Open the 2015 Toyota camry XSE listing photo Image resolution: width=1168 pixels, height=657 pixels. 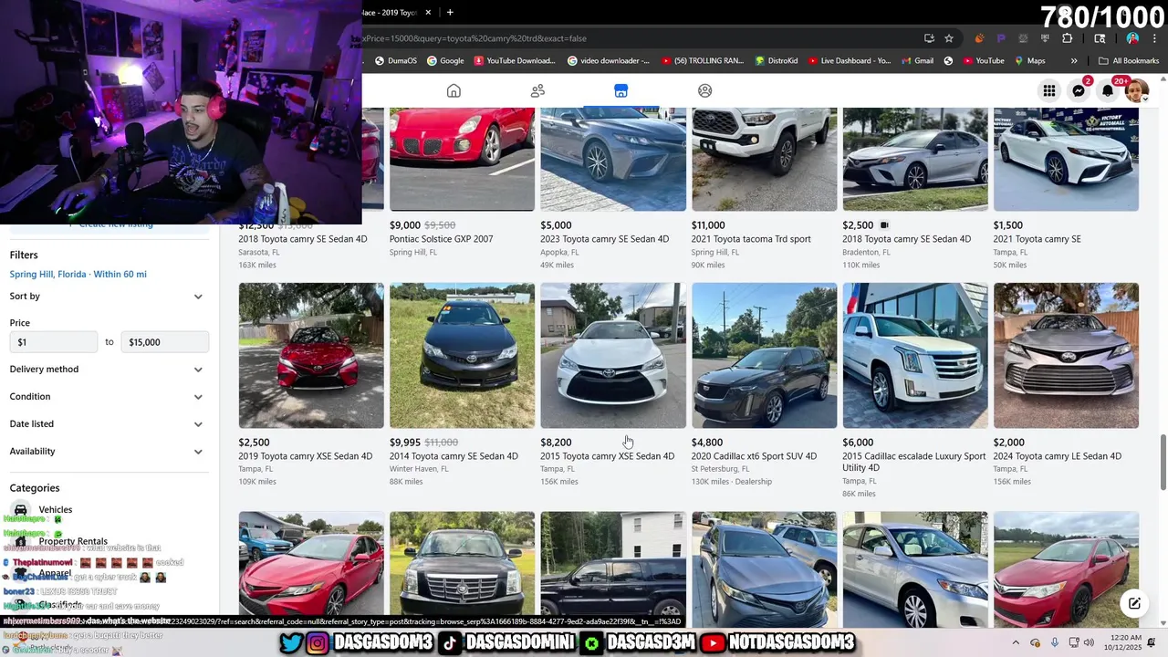click(x=613, y=355)
